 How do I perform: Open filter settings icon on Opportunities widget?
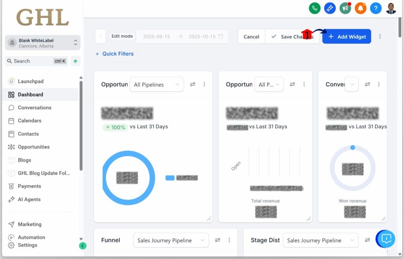(193, 84)
